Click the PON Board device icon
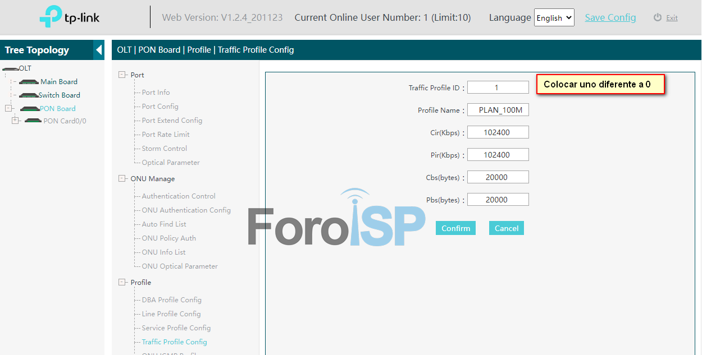The width and height of the screenshot is (702, 355). tap(30, 109)
